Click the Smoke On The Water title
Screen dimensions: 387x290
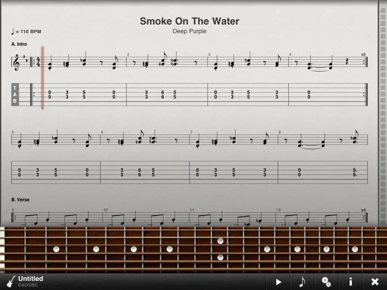(x=189, y=21)
